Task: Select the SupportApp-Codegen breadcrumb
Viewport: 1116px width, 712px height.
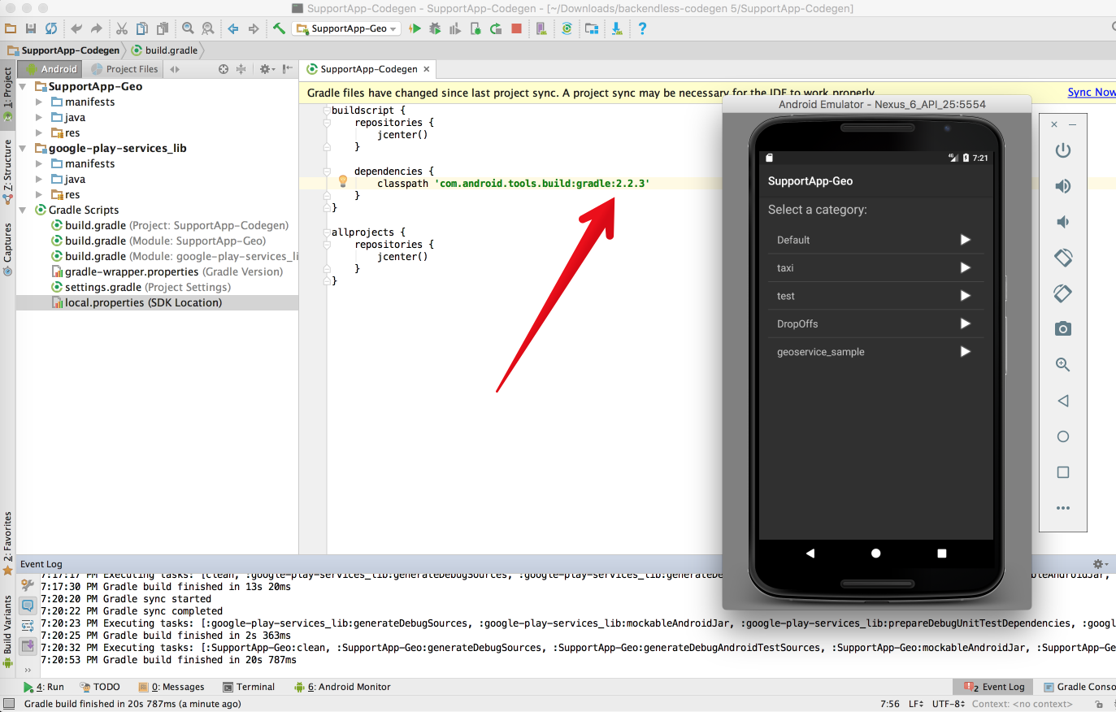Action: coord(63,50)
